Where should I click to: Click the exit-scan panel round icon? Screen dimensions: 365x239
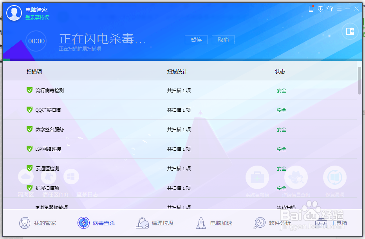350,31
